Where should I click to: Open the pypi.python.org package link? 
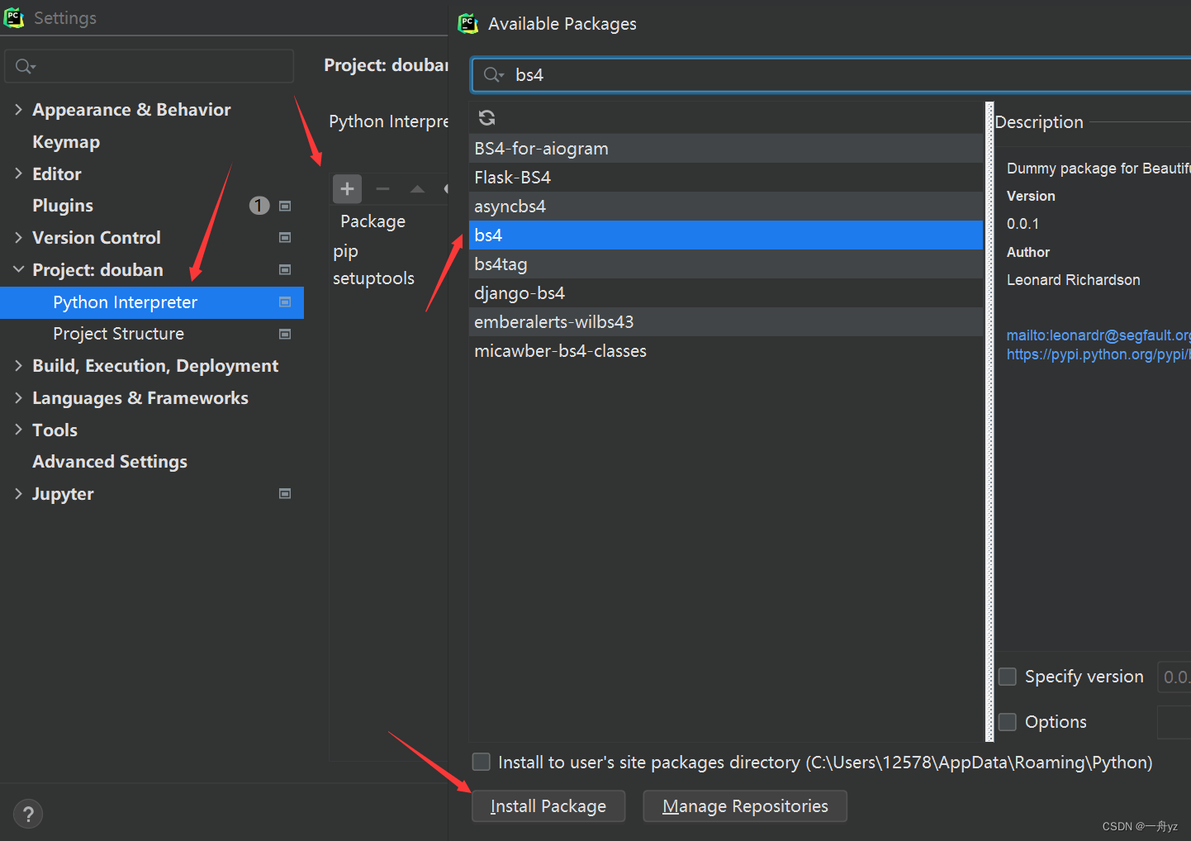[x=1098, y=354]
